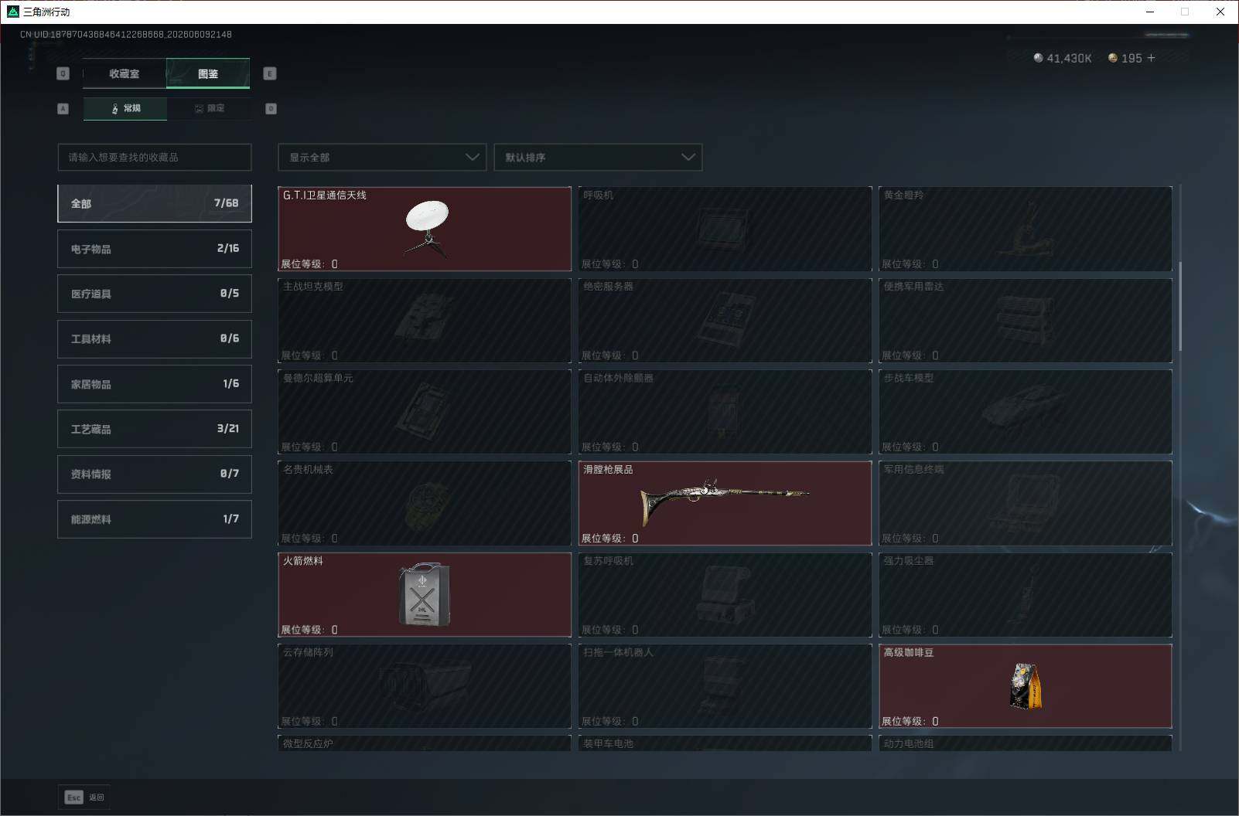
Task: Filter by 能源燃料 category
Action: click(155, 519)
